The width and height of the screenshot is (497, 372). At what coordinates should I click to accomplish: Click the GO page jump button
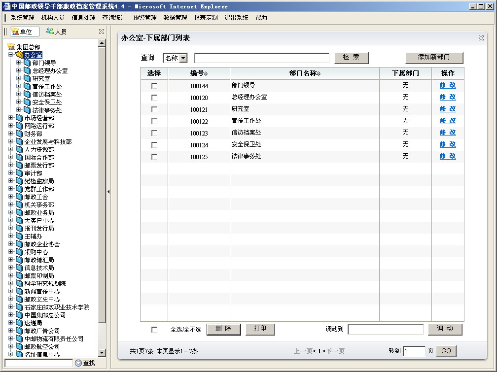click(x=446, y=351)
